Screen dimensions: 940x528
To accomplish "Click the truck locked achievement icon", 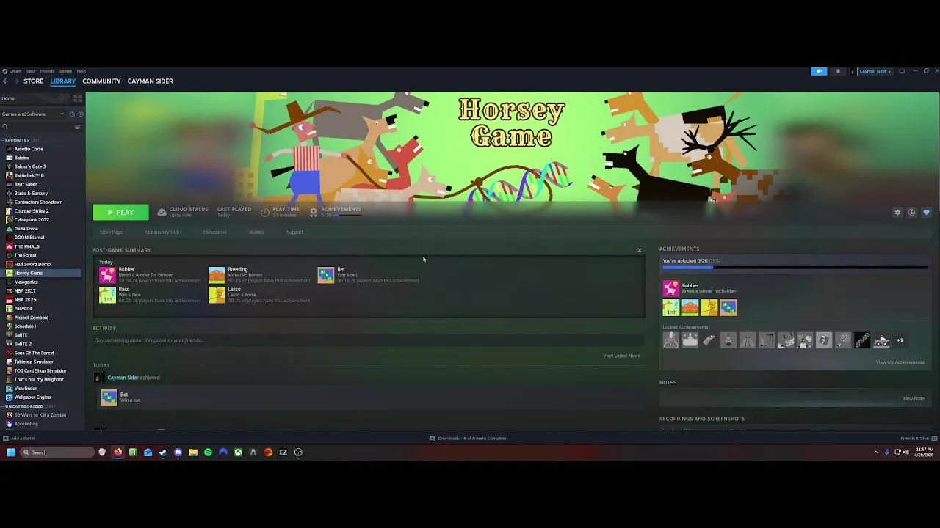I will coord(881,340).
